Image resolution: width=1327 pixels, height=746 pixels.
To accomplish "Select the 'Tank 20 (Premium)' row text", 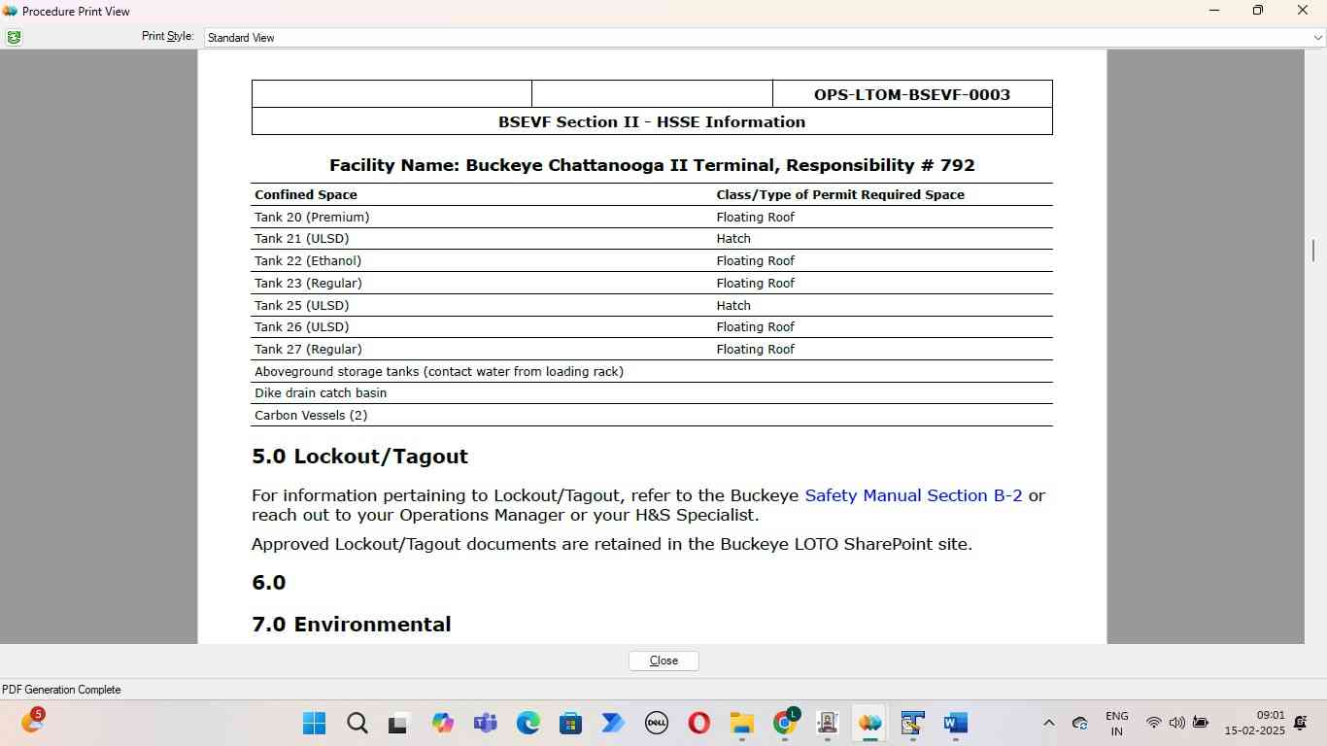I will tap(312, 217).
